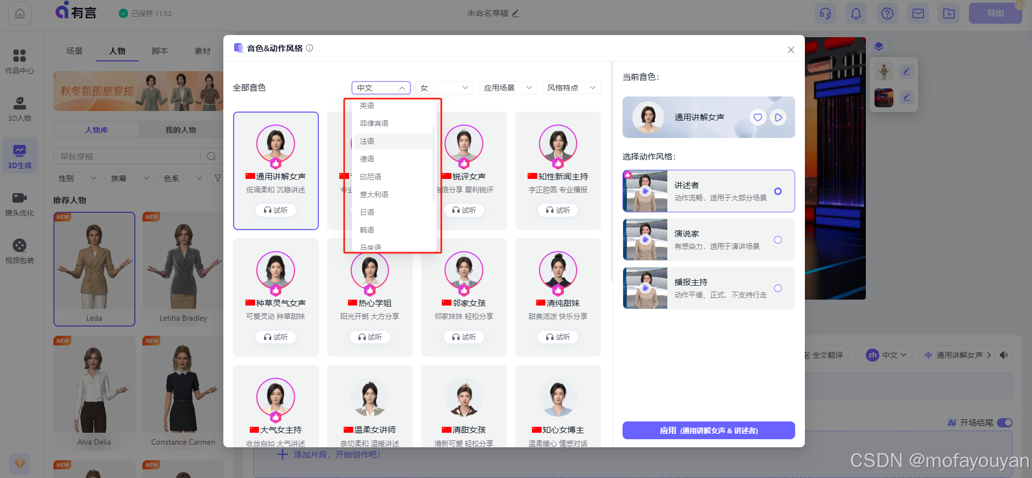The height and width of the screenshot is (478, 1032).
Task: Click 试听 for 种草灵气女声
Action: pyautogui.click(x=276, y=337)
